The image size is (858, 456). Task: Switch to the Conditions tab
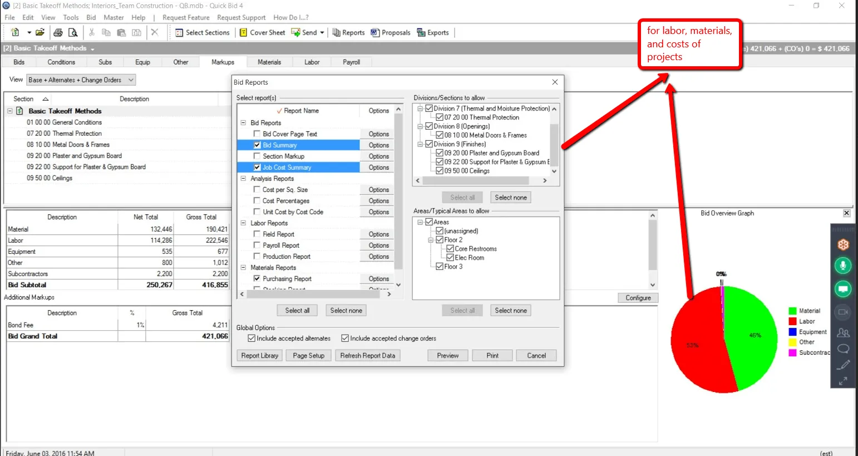(x=61, y=62)
